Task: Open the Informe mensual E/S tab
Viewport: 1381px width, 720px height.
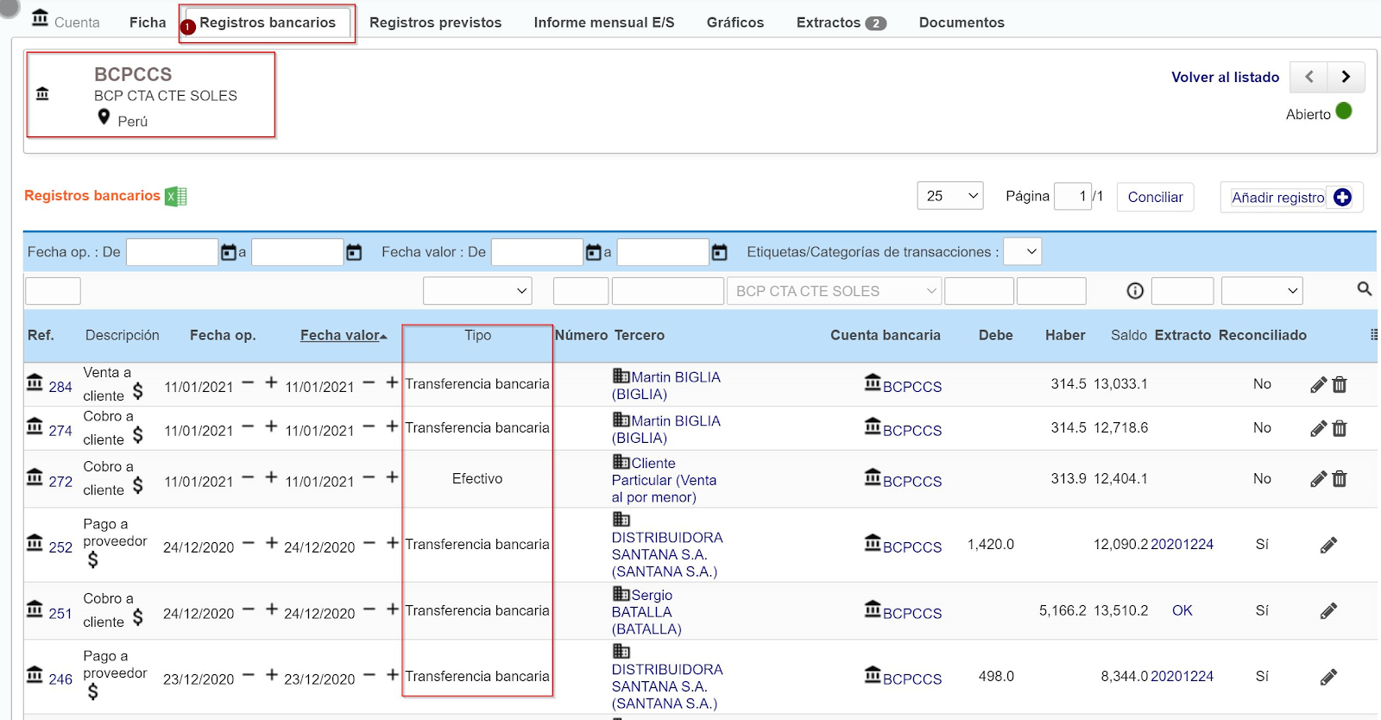Action: coord(604,22)
